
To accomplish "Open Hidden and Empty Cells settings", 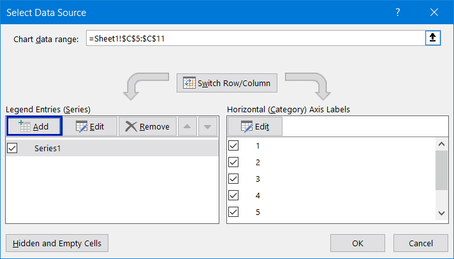I will point(57,243).
